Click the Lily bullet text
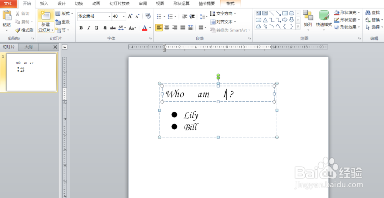Screen dimensions: 384x198 (x=191, y=115)
